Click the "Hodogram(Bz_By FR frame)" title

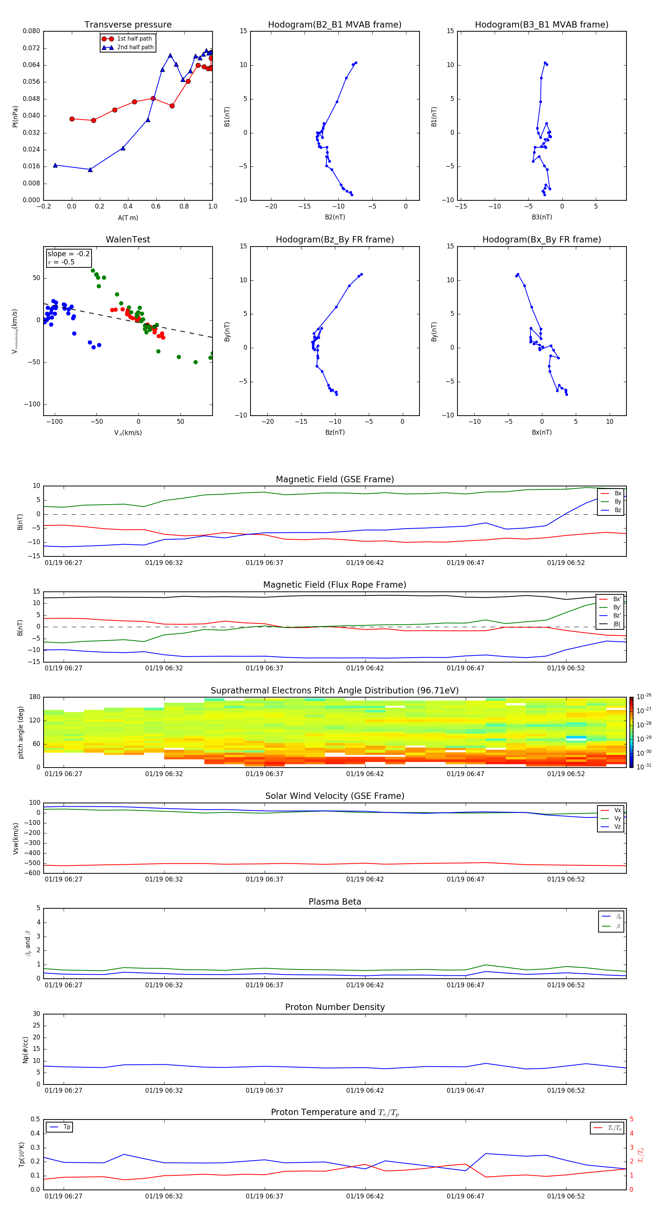tap(335, 239)
